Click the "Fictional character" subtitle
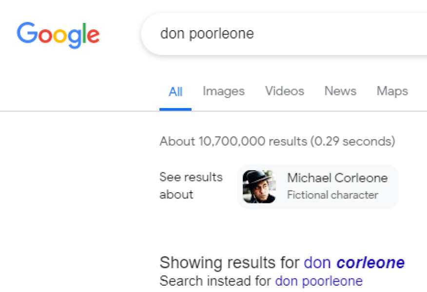 pyautogui.click(x=332, y=195)
